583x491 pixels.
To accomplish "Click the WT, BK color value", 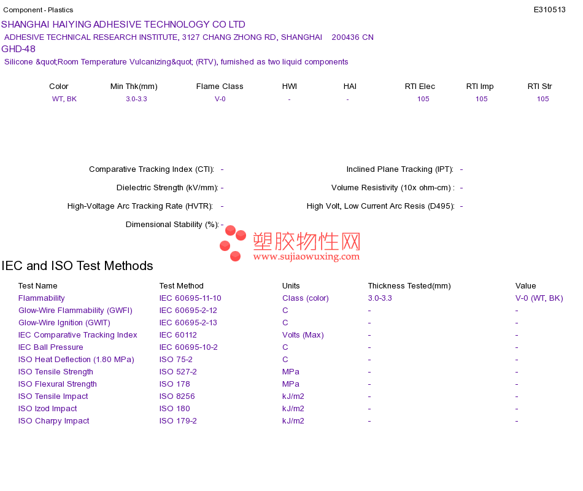I will click(x=64, y=99).
